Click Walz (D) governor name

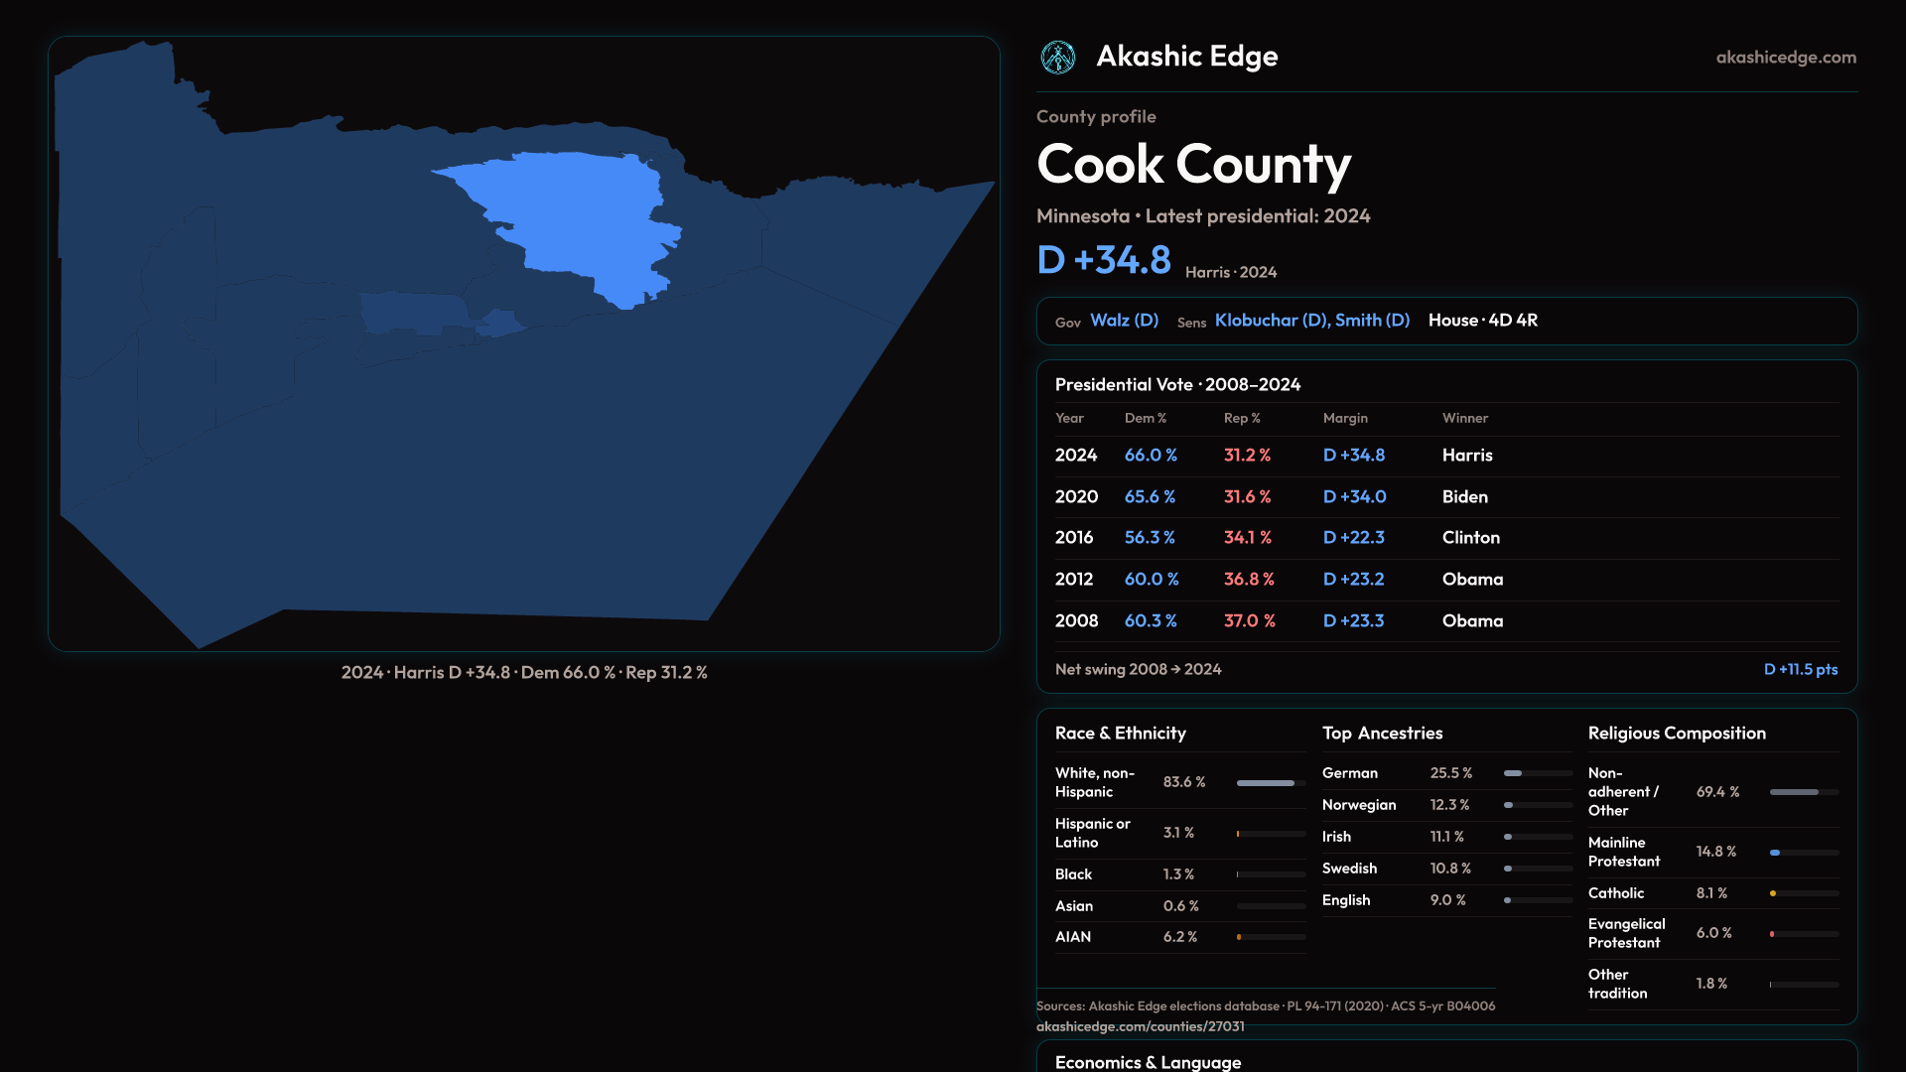(1124, 321)
